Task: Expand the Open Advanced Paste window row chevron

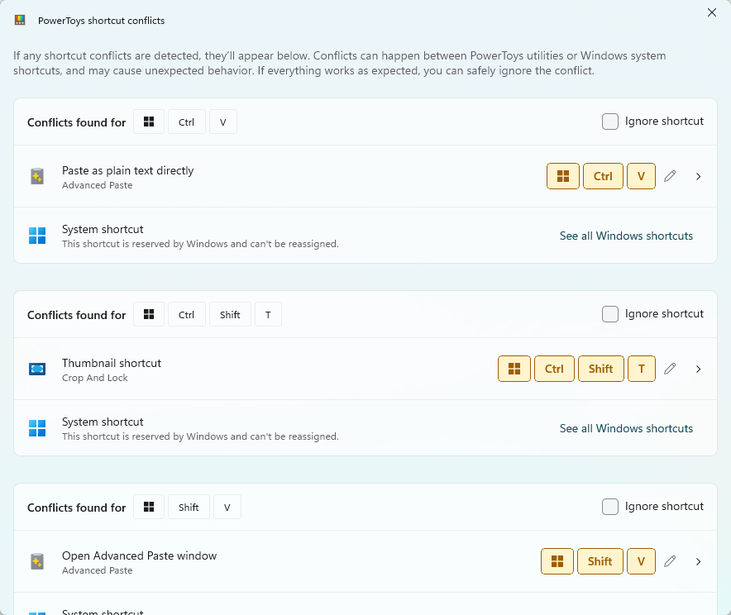Action: (x=699, y=560)
